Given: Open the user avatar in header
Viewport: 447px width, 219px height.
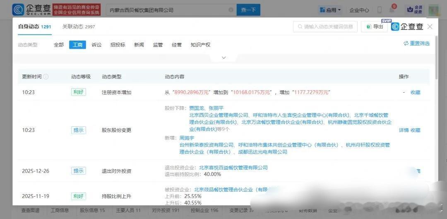Looking at the screenshot, I should pos(434,10).
